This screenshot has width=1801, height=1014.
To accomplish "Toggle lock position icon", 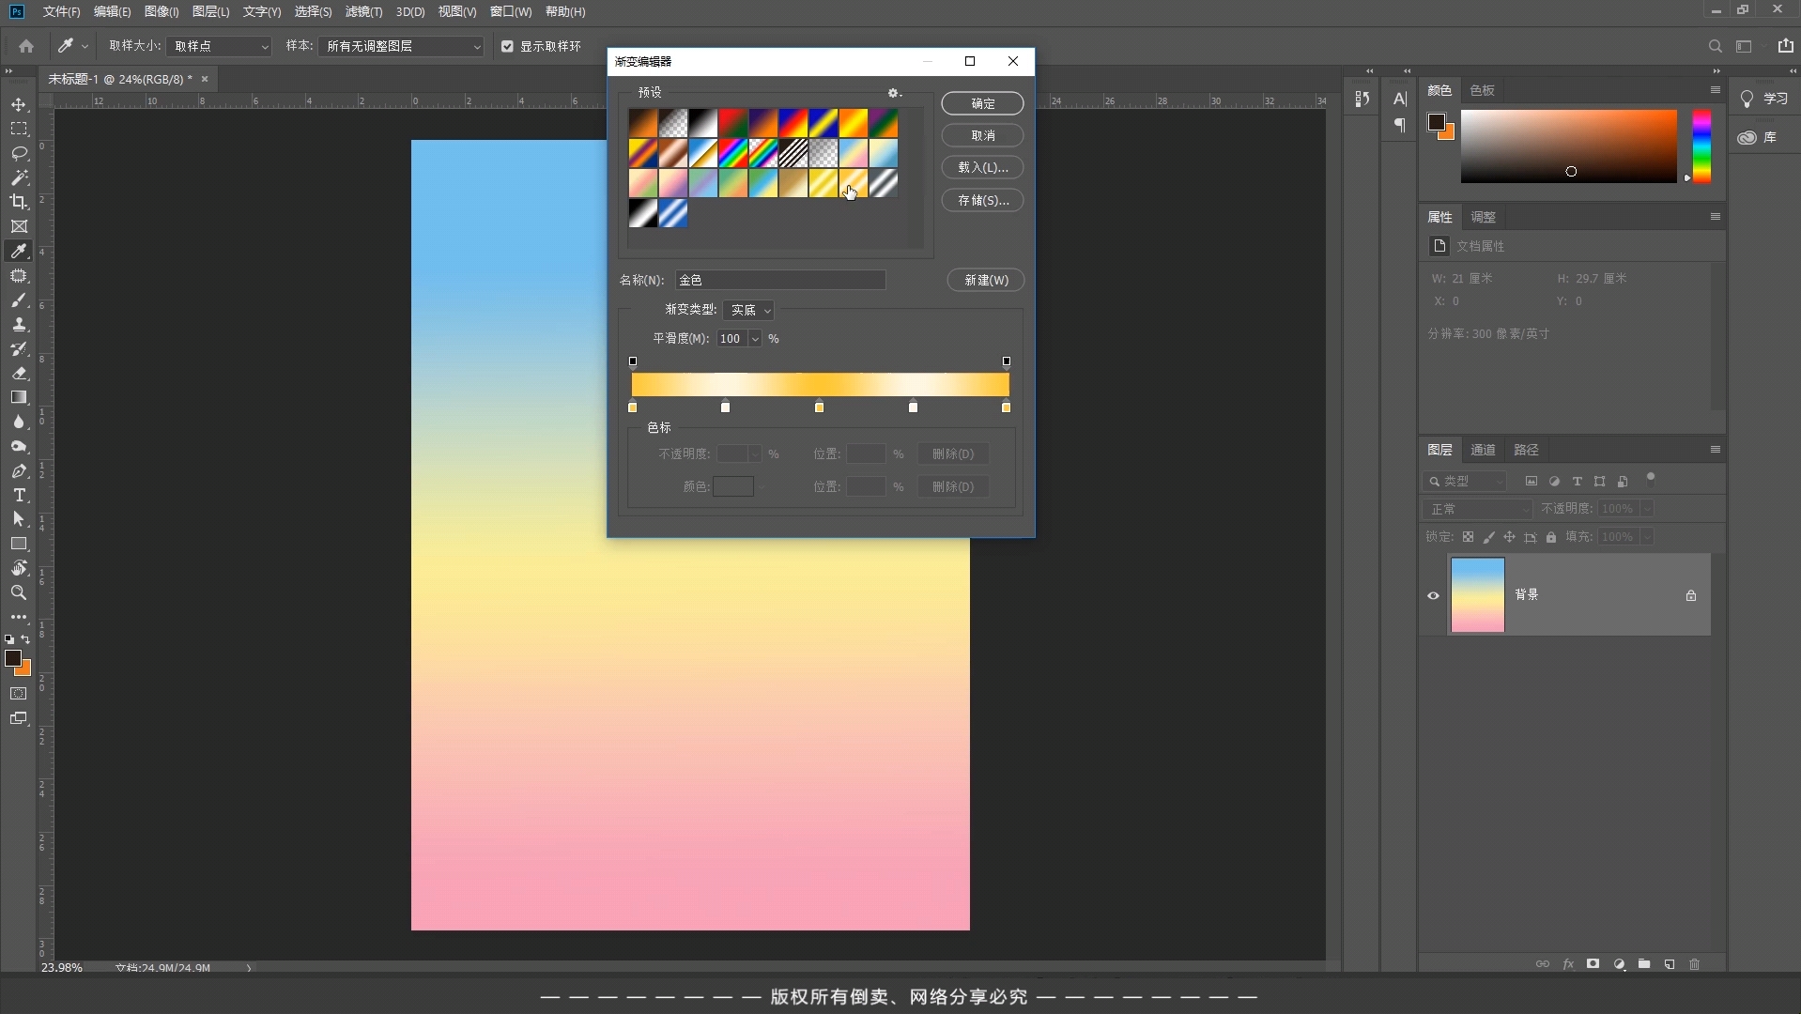I will pos(1509,537).
